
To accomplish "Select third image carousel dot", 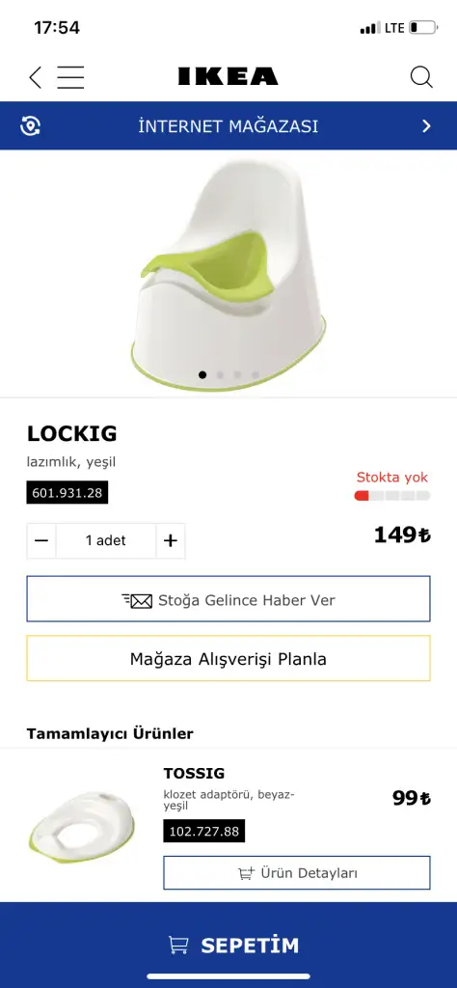I will coord(238,374).
